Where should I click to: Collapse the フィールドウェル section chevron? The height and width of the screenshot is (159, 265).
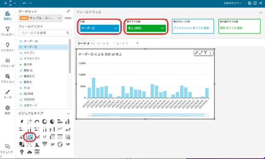tap(261, 12)
